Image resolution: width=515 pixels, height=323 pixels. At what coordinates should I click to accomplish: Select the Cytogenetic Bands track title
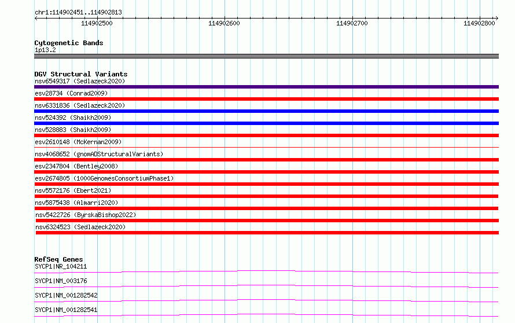tap(69, 43)
